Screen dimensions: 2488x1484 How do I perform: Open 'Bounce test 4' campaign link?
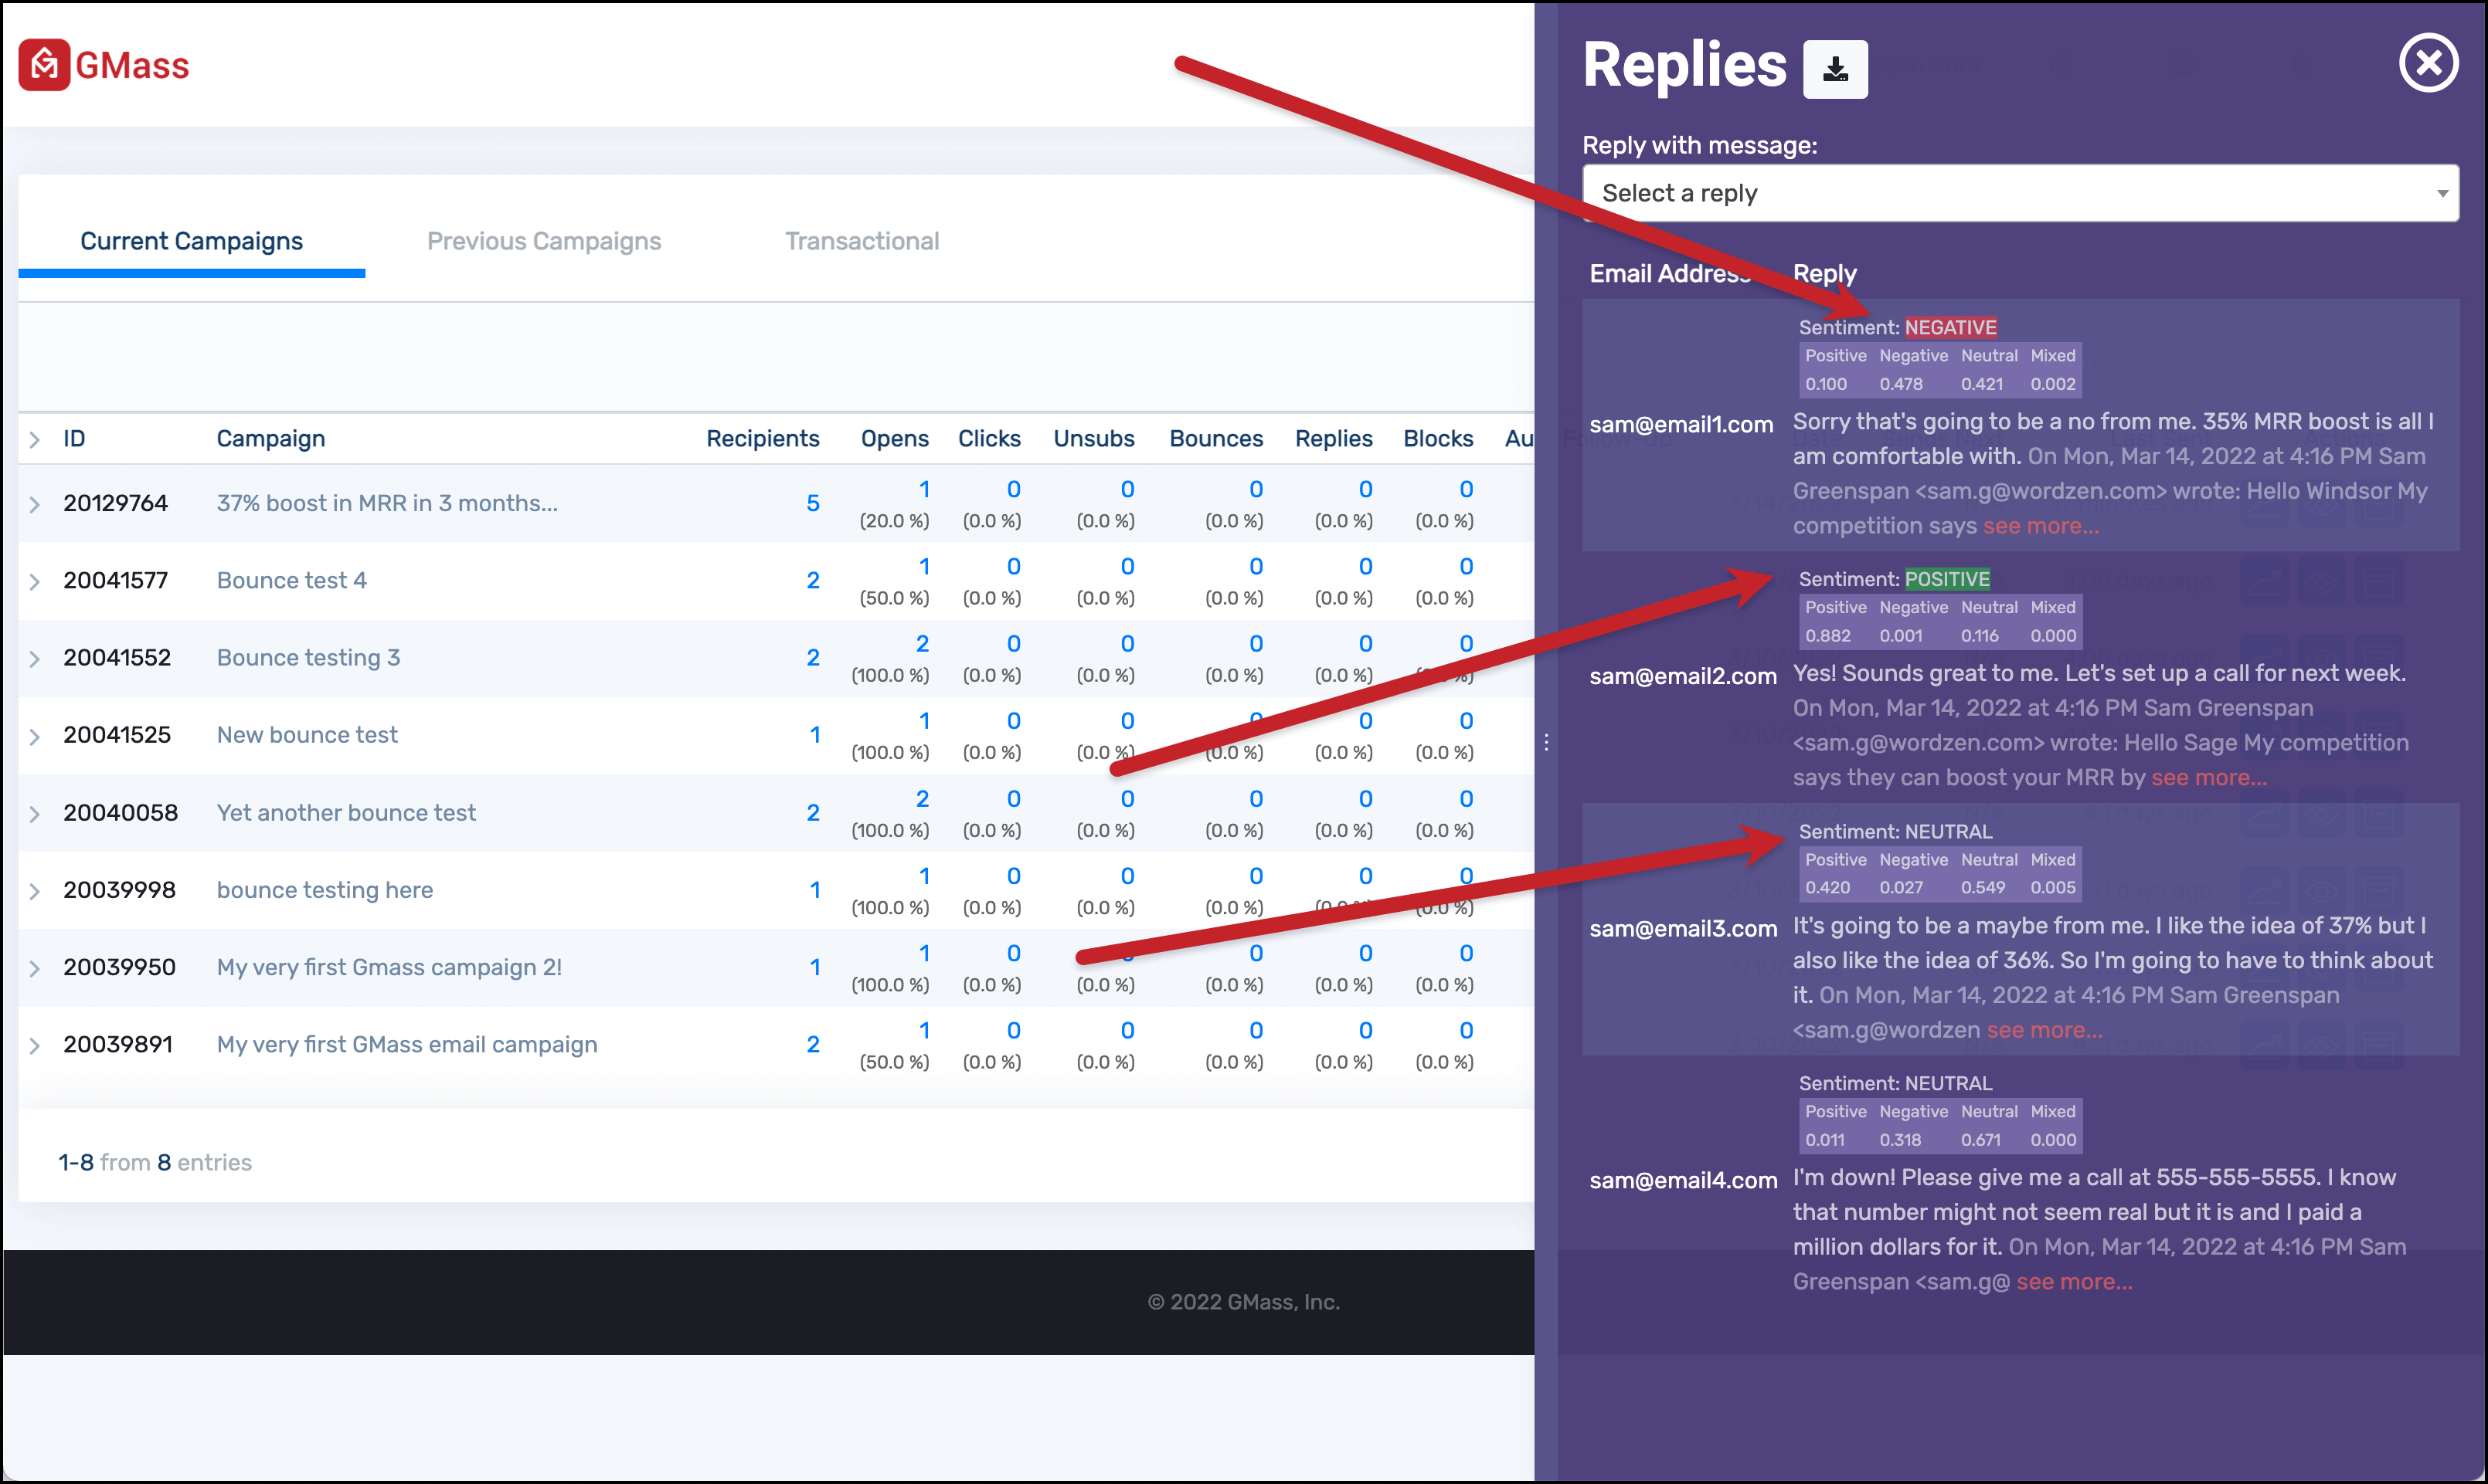(291, 580)
